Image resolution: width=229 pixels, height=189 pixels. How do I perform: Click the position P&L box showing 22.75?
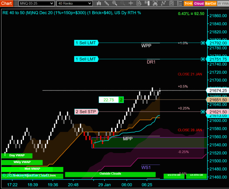tap(109, 100)
